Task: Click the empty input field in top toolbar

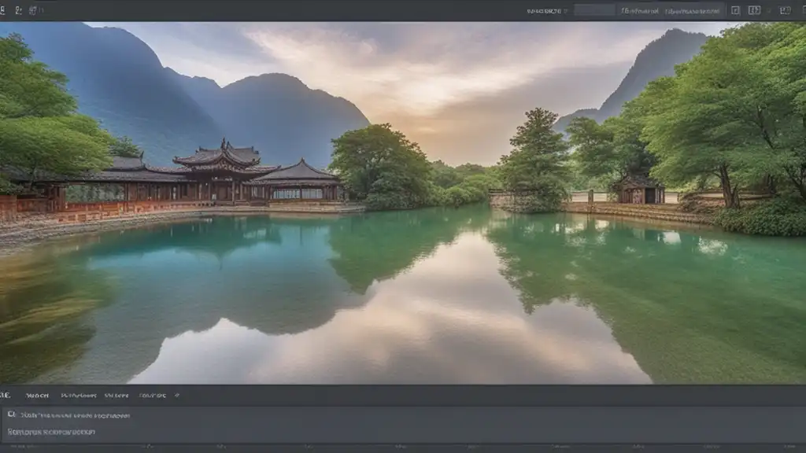Action: coord(594,10)
